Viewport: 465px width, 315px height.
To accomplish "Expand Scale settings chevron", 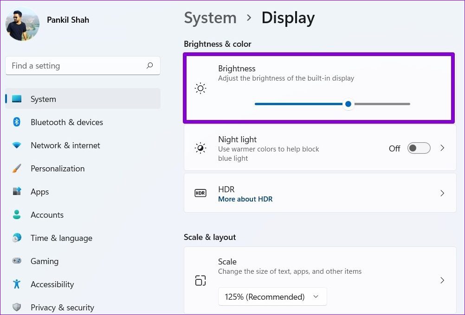I will 442,280.
